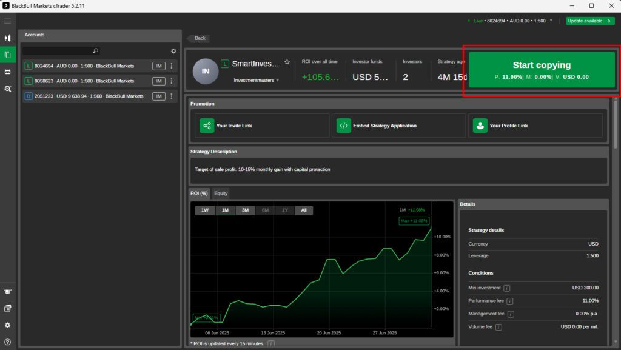Screen dimensions: 621x350
Task: Click Management fee info icon
Action: click(x=511, y=314)
